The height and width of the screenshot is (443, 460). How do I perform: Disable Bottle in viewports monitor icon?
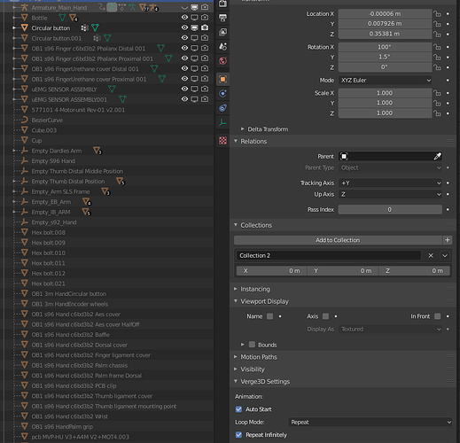coord(194,18)
